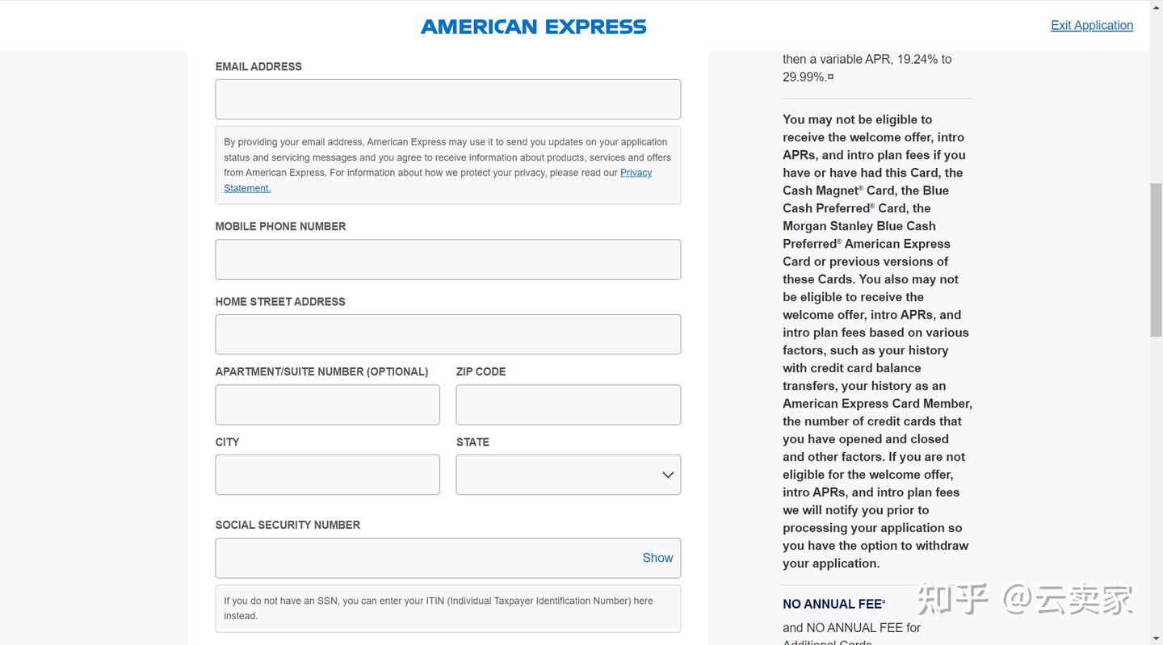
Task: Select a state from the dropdown control
Action: (x=568, y=475)
